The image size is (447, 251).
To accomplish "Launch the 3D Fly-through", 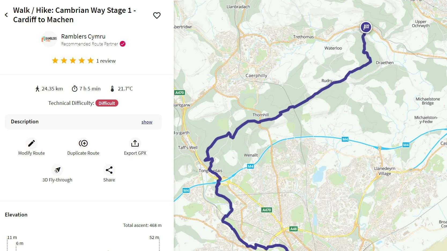I will (57, 170).
